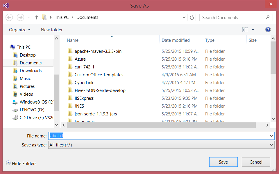Screen dimensions: 279x174
Task: Select the Music folder in sidebar
Action: tap(26, 78)
